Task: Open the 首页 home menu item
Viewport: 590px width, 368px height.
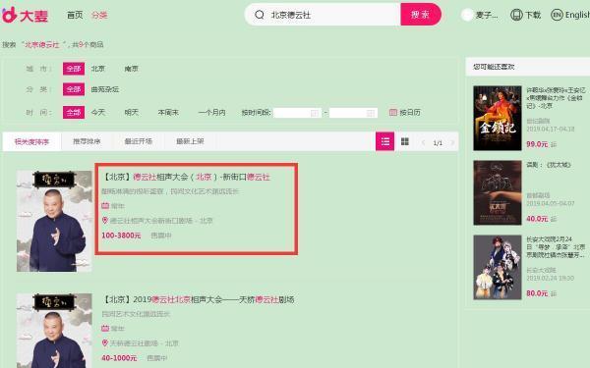Action: click(75, 15)
